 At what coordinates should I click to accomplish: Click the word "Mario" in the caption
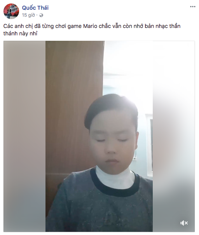(x=90, y=26)
